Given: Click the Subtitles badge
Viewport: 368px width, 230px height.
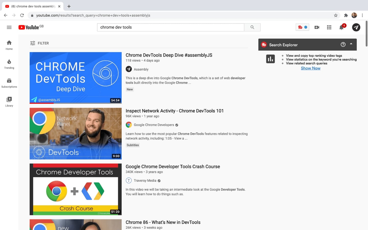Looking at the screenshot, I should tap(133, 145).
